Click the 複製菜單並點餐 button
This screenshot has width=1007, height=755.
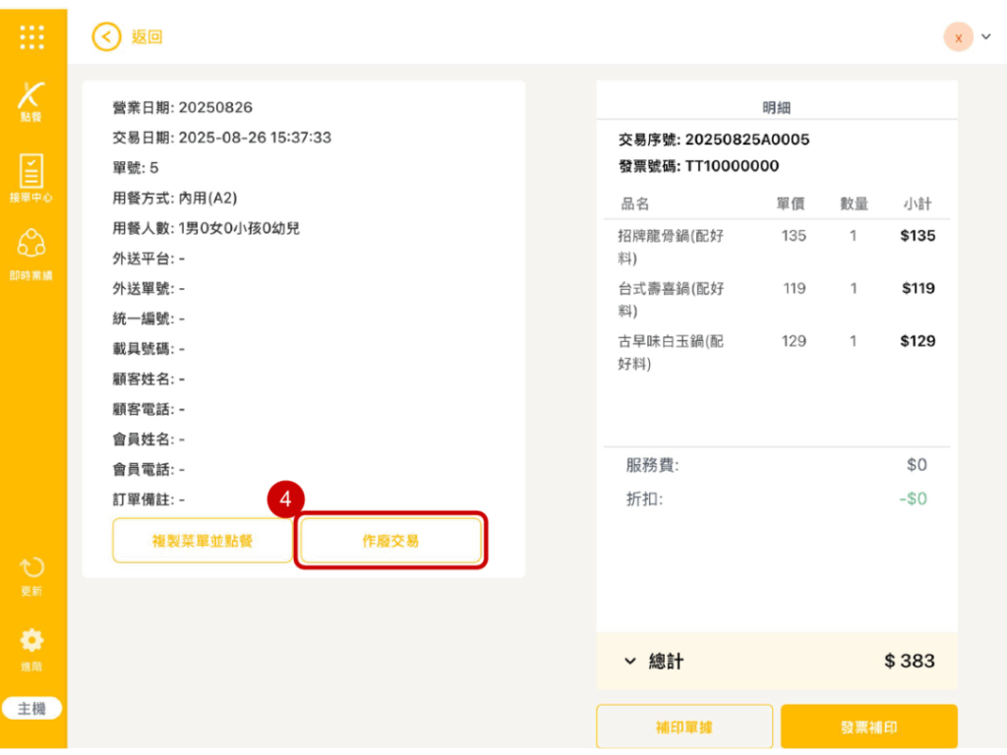203,541
